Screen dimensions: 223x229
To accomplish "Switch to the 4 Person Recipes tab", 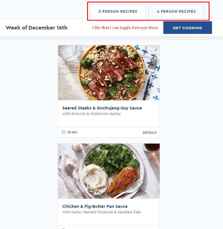I will [x=176, y=12].
